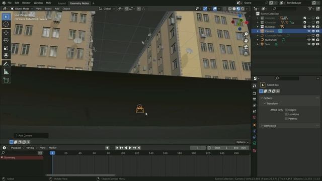
Task: Toggle show overlays button
Action: coord(215,9)
